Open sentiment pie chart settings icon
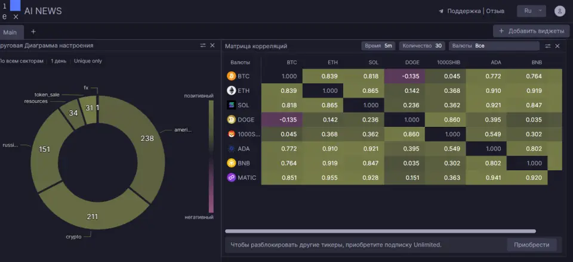 pos(203,45)
